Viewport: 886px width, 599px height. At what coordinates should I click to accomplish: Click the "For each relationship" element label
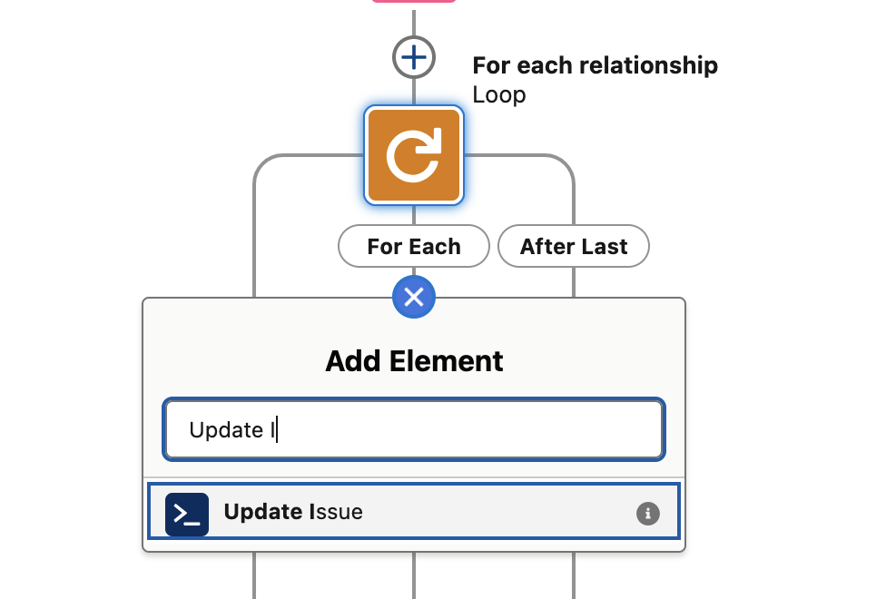[x=596, y=65]
